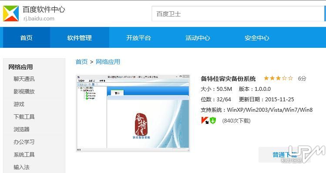Open the 浏览器 sidebar category
Viewport: 326px width, 173px height.
[x=22, y=129]
